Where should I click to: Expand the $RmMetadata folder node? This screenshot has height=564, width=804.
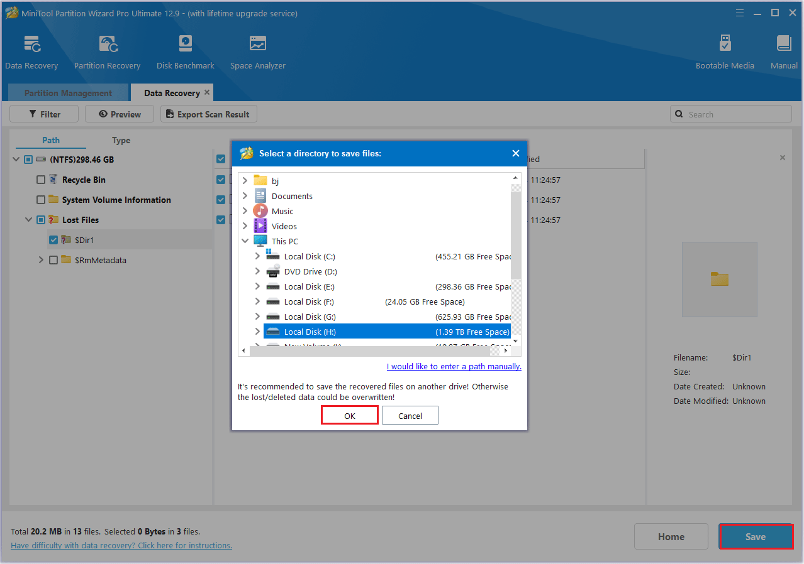(41, 260)
